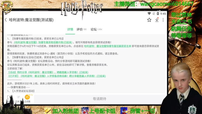Click the 主播微信 wangcaomei6014667 overlay text

[154, 4]
